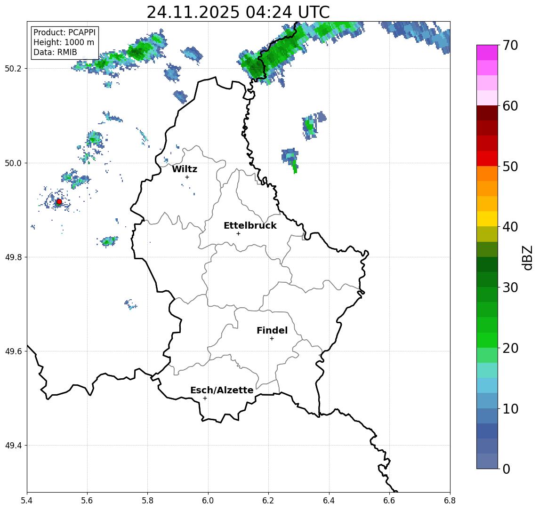Click the magenta swatch at top of colorbar

(x=487, y=53)
